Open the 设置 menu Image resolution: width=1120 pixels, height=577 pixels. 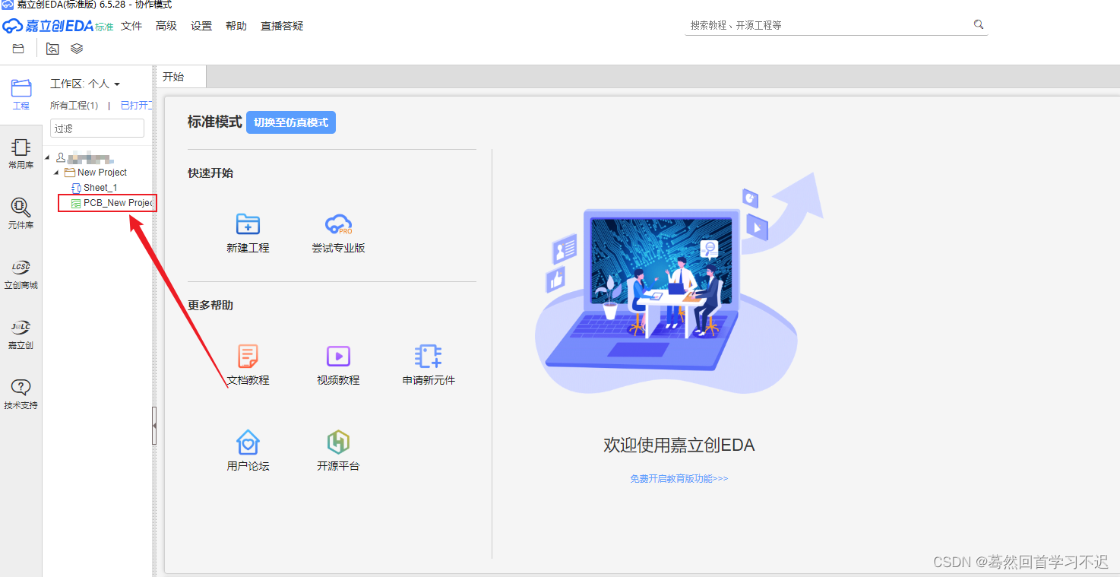(x=201, y=26)
